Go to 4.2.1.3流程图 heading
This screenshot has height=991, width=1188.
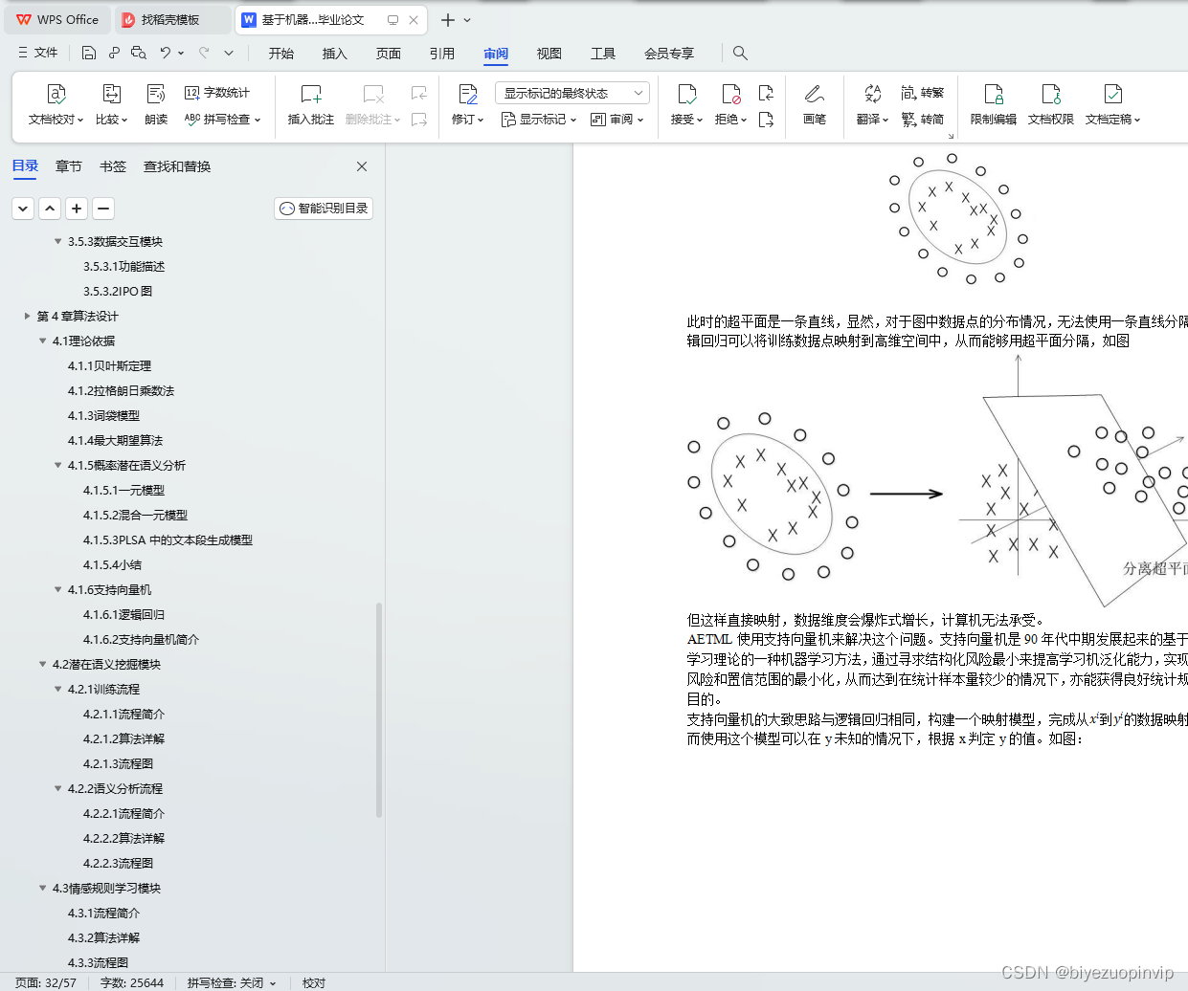pyautogui.click(x=118, y=763)
